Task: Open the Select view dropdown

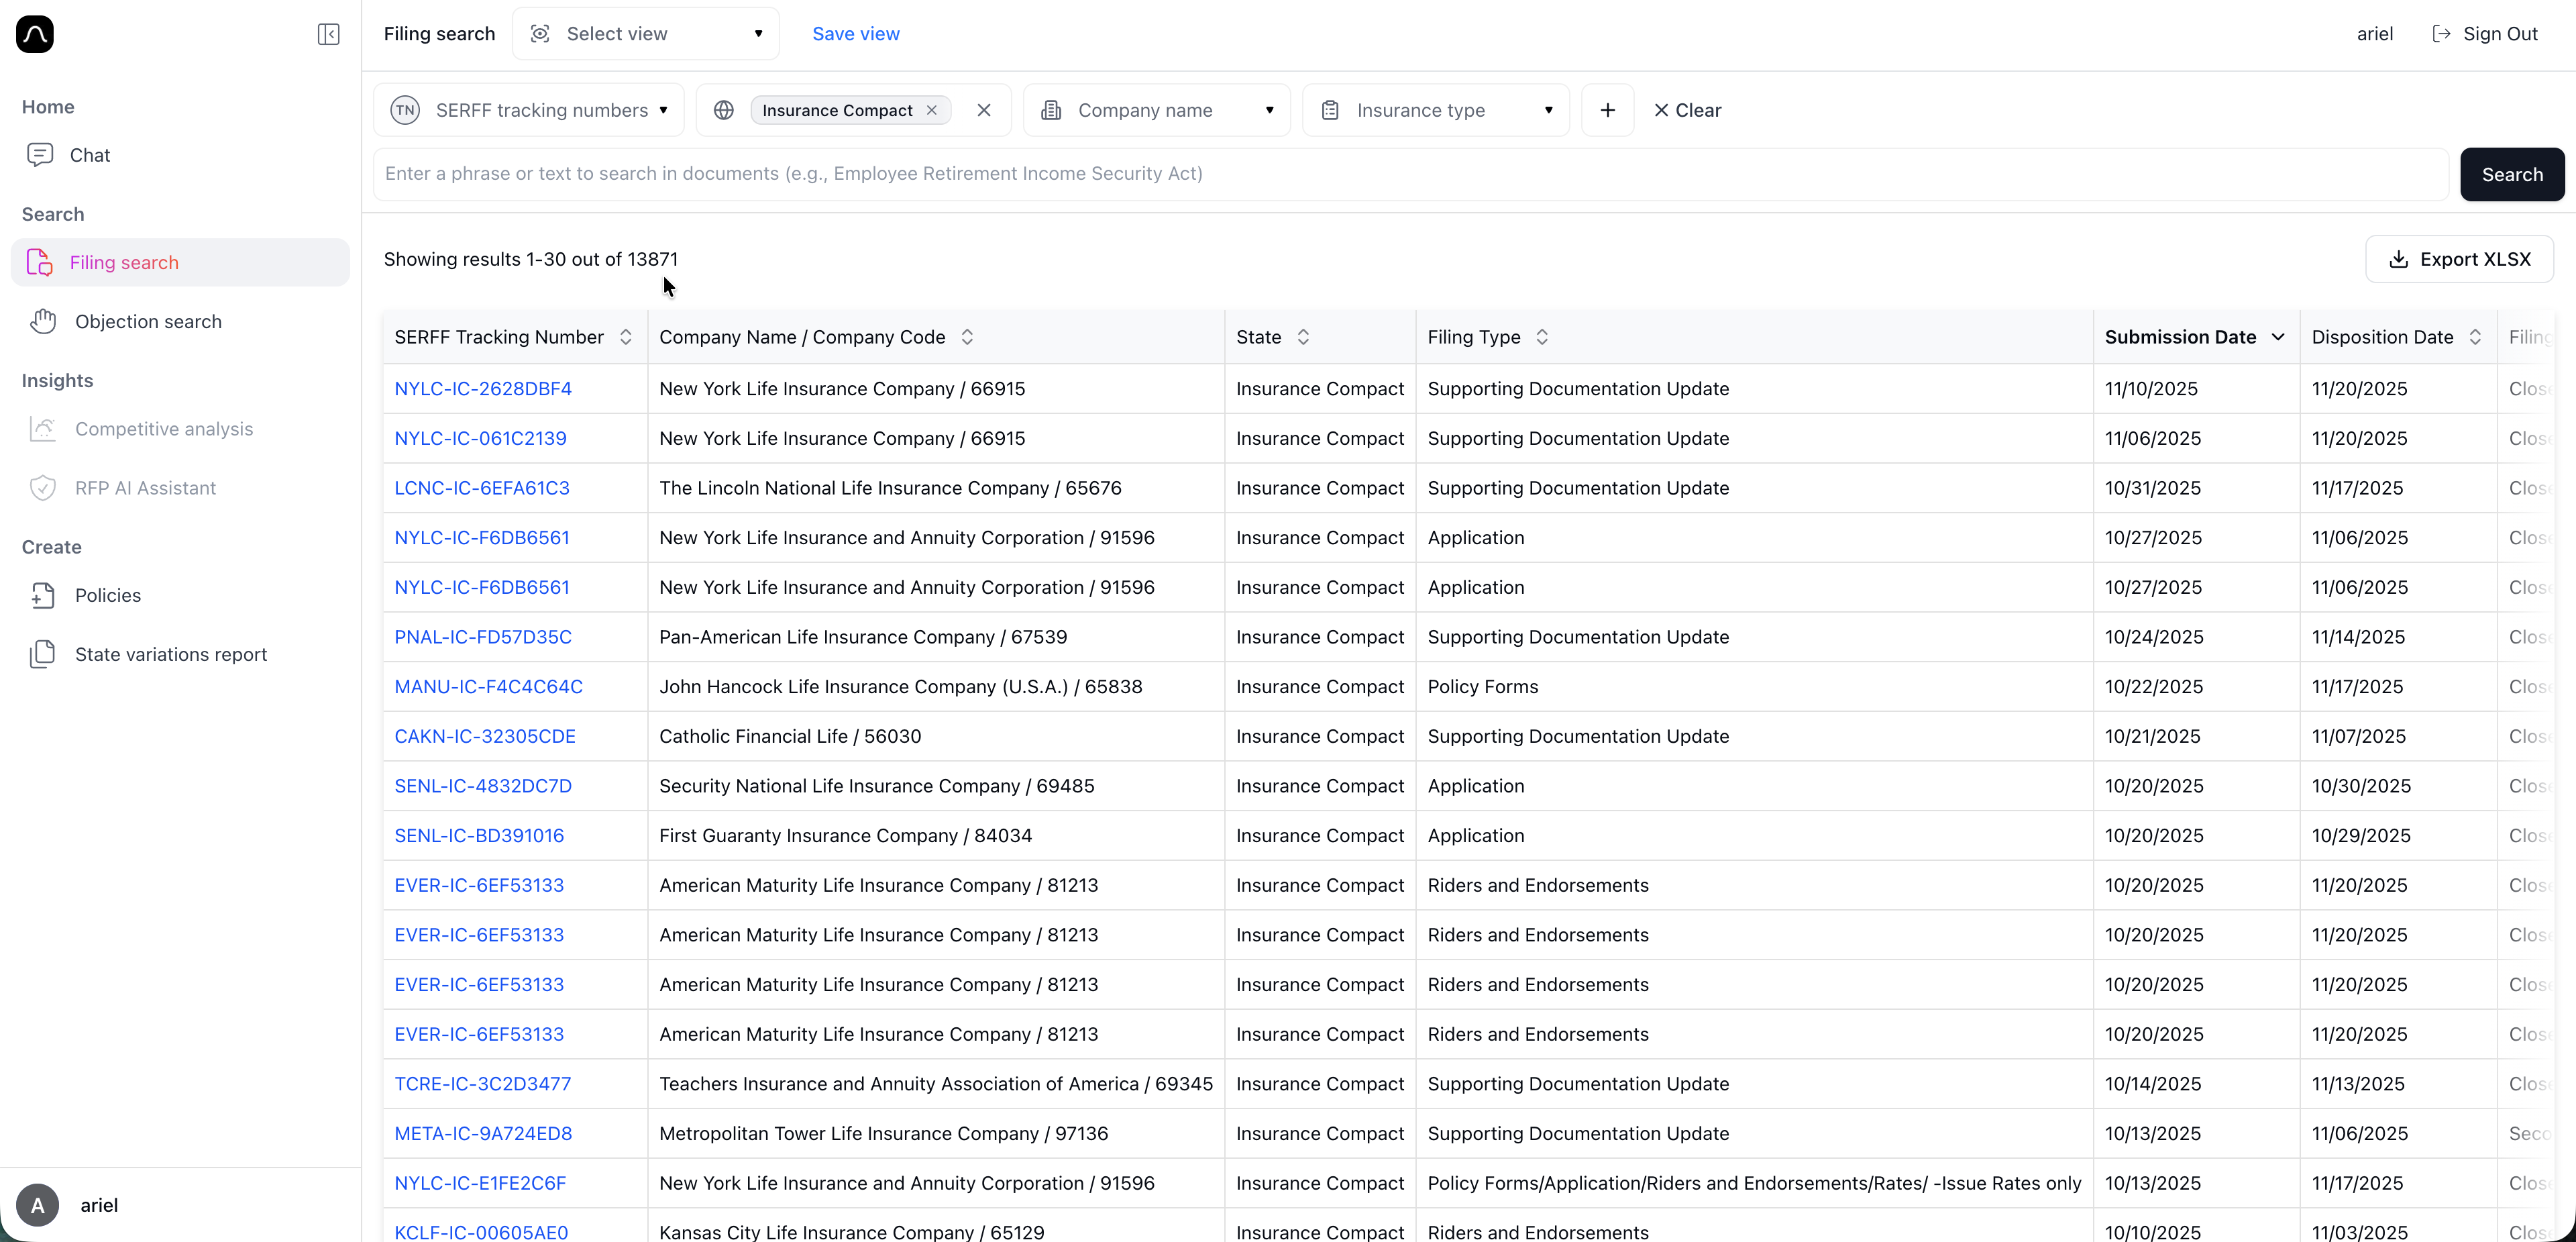Action: point(646,34)
